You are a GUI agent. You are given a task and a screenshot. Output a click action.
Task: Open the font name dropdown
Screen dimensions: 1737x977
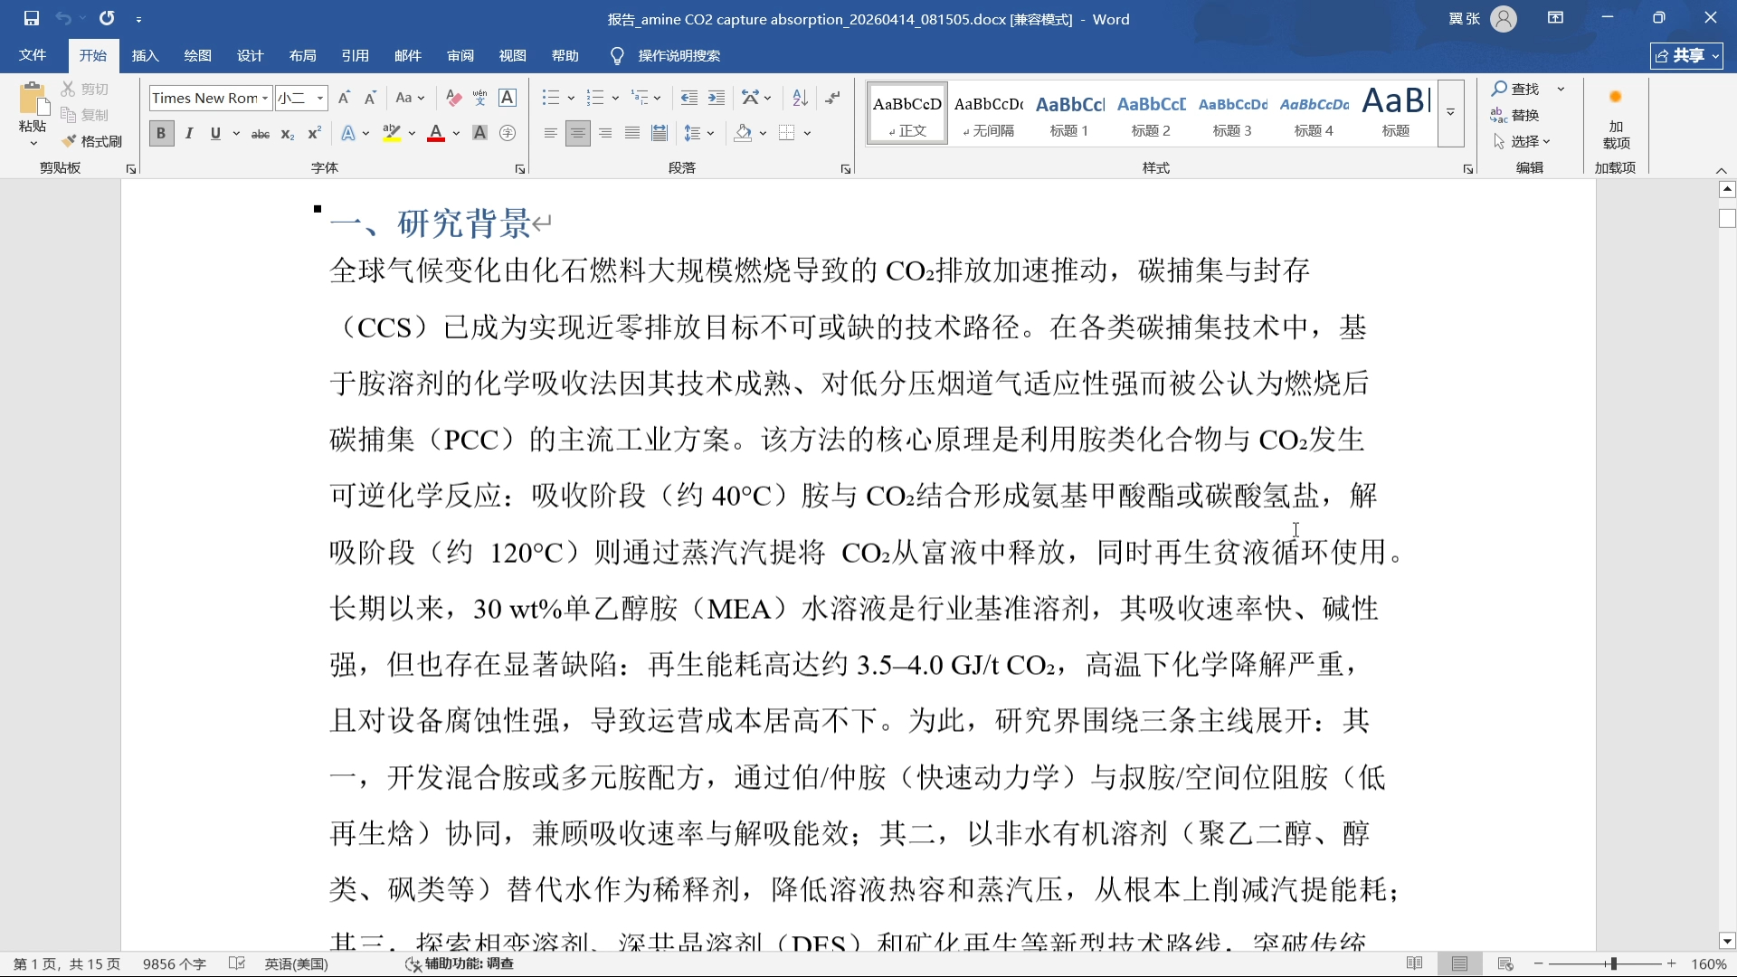click(x=265, y=98)
